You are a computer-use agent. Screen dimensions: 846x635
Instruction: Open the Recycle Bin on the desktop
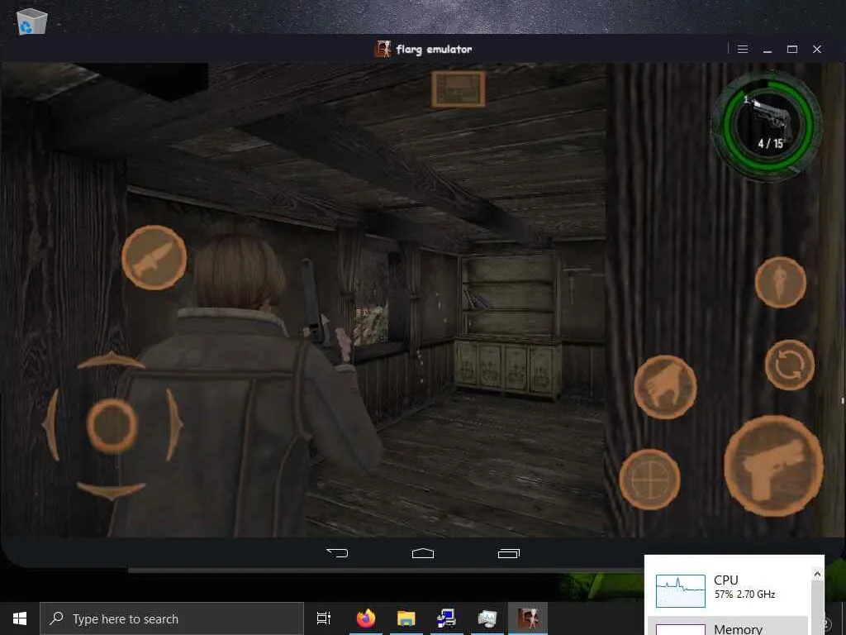(x=32, y=21)
